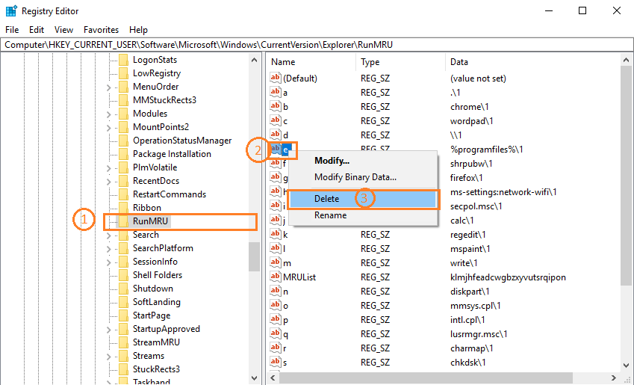Select the RunMRU key in the tree
Image resolution: width=634 pixels, height=385 pixels.
pos(150,221)
